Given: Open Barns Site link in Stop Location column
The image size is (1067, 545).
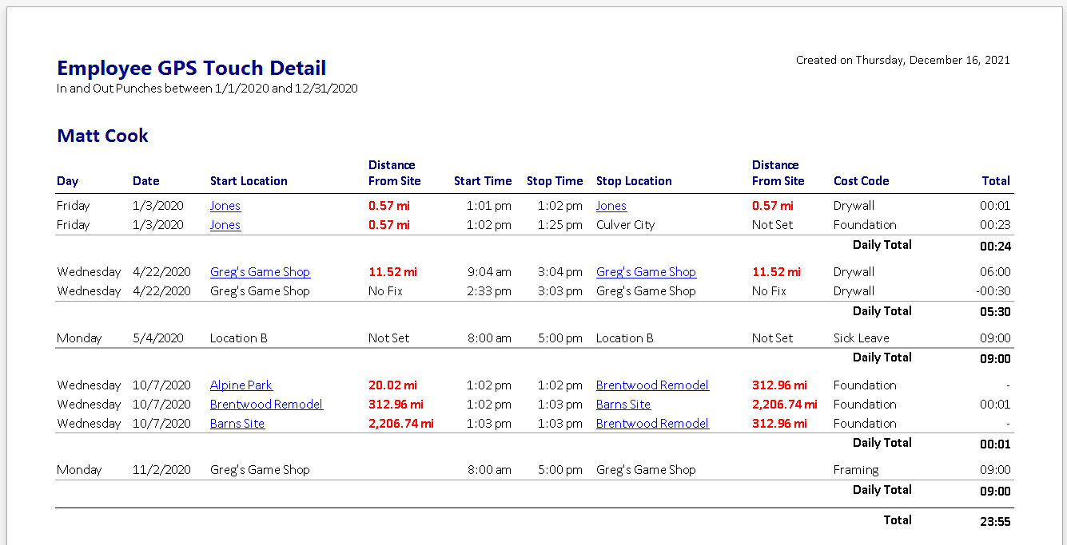Looking at the screenshot, I should pyautogui.click(x=623, y=405).
